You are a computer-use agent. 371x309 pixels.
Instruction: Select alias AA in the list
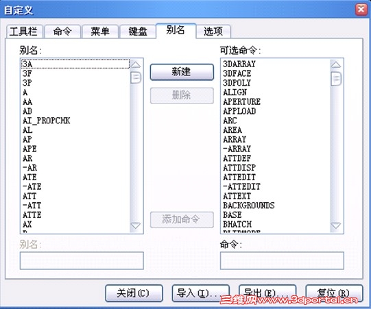coord(75,101)
